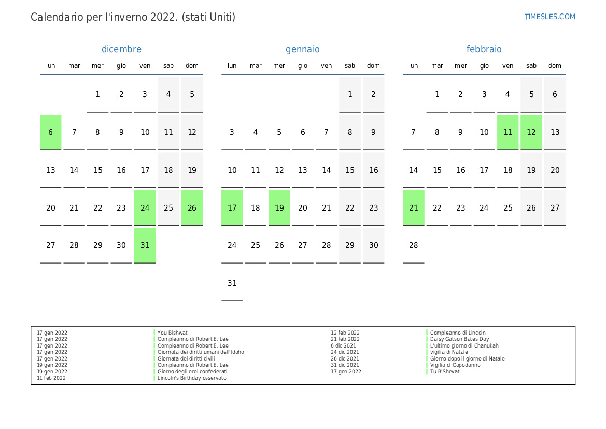606x429 pixels.
Task: Click the '11 feb 2022' legend date
Action: click(51, 378)
